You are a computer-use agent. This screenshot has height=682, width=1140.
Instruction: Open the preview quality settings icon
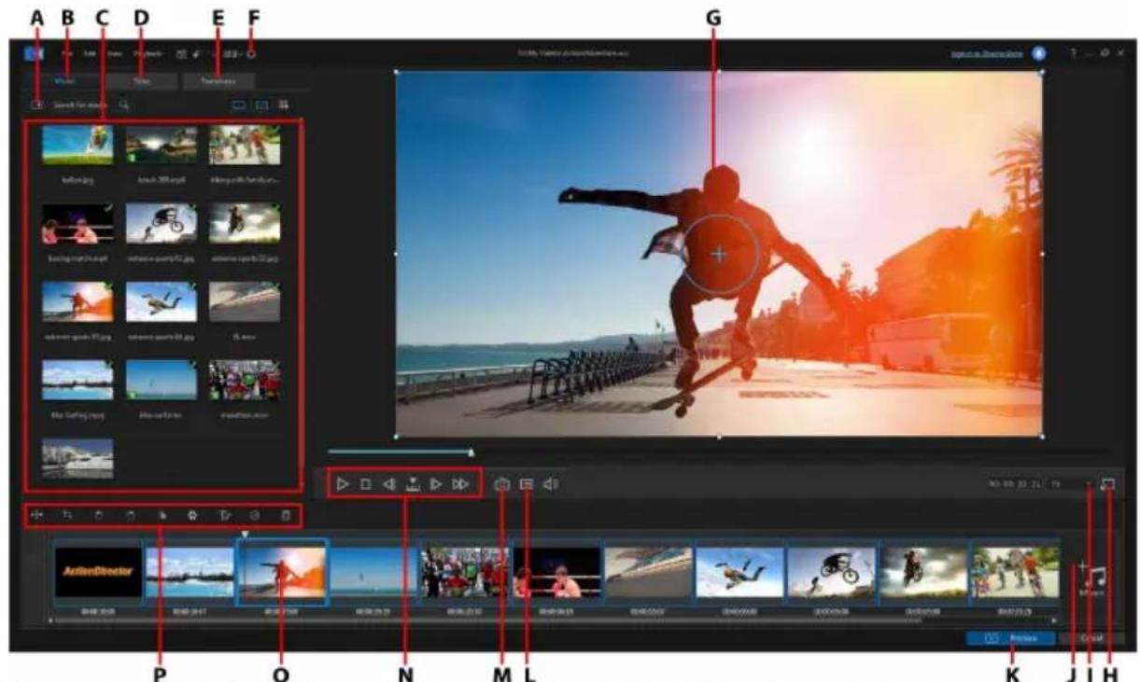[527, 484]
